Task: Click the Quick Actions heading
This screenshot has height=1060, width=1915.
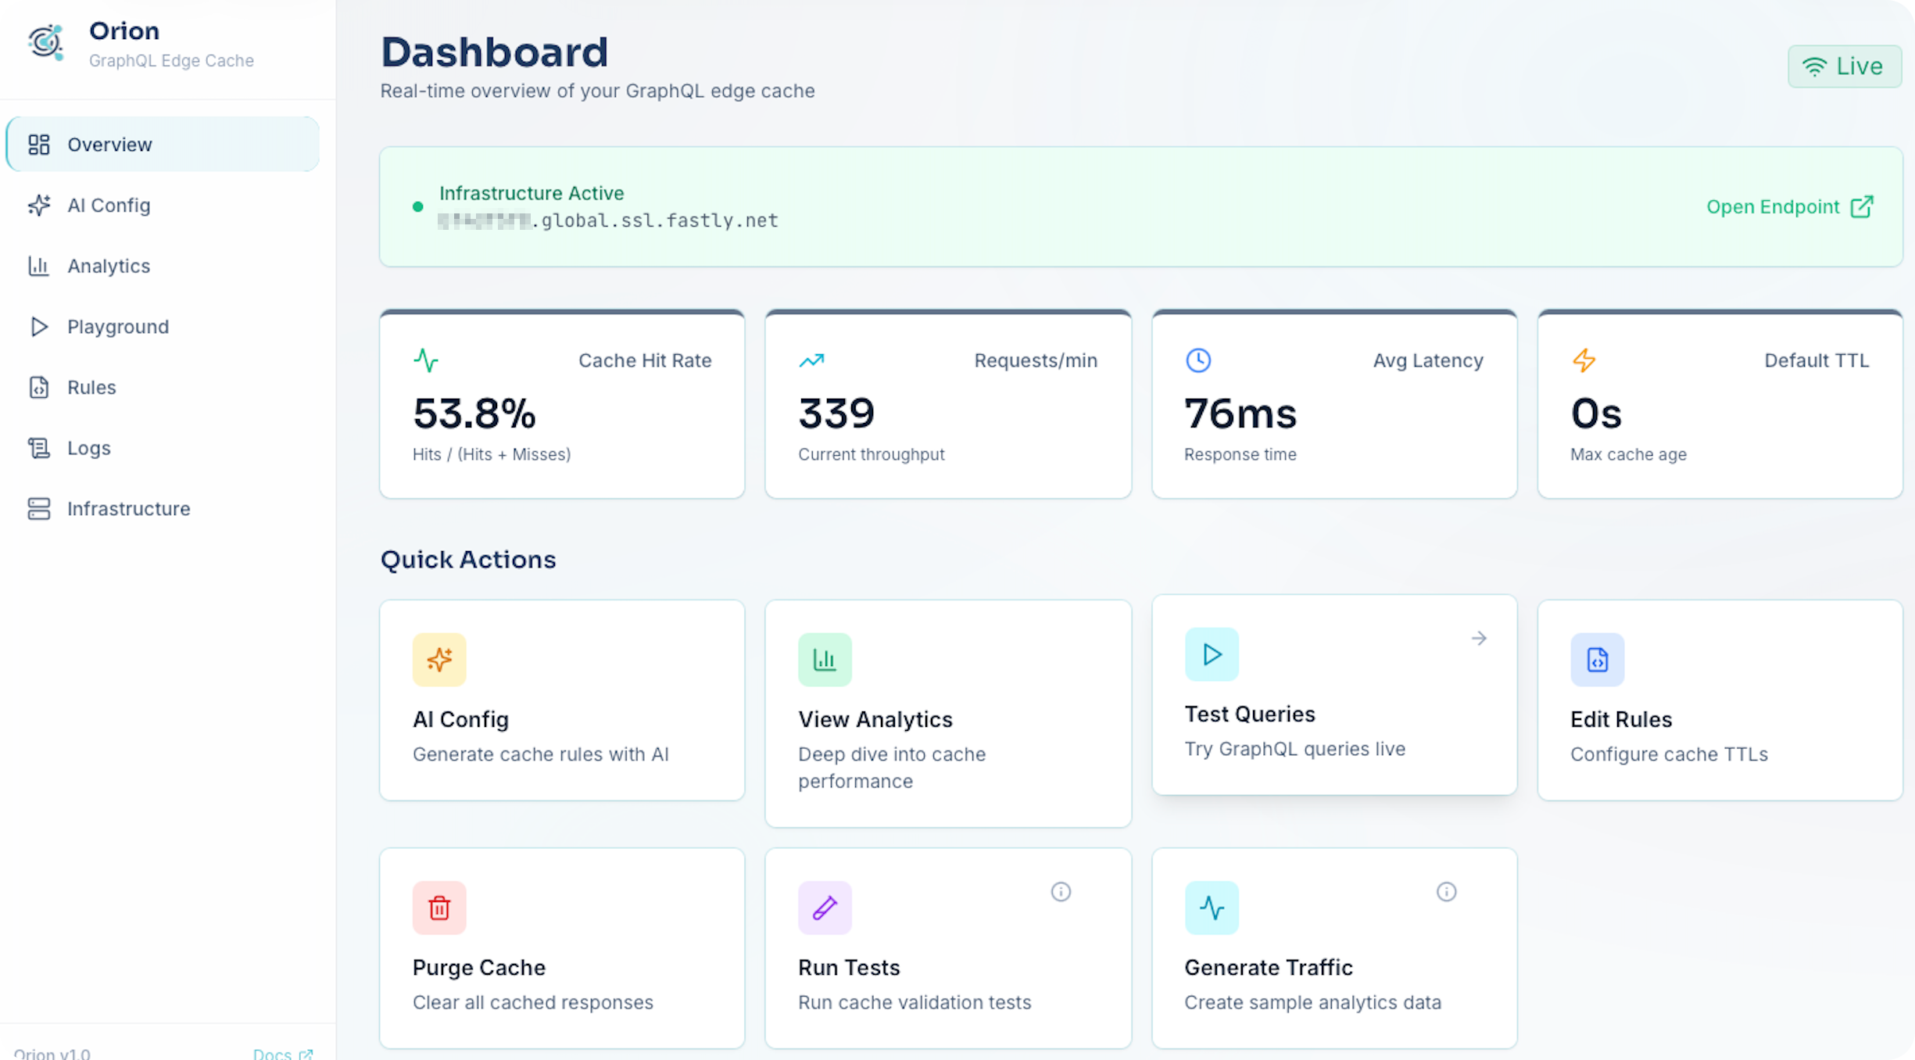Action: tap(468, 560)
